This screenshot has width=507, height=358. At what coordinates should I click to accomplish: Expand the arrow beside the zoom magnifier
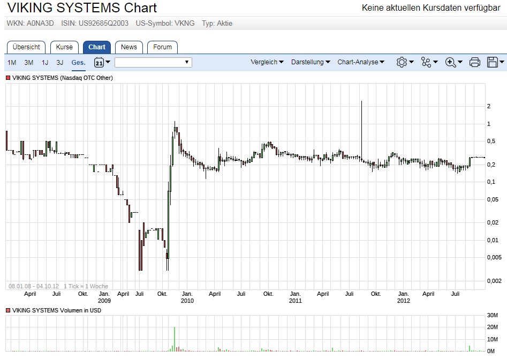pos(460,62)
